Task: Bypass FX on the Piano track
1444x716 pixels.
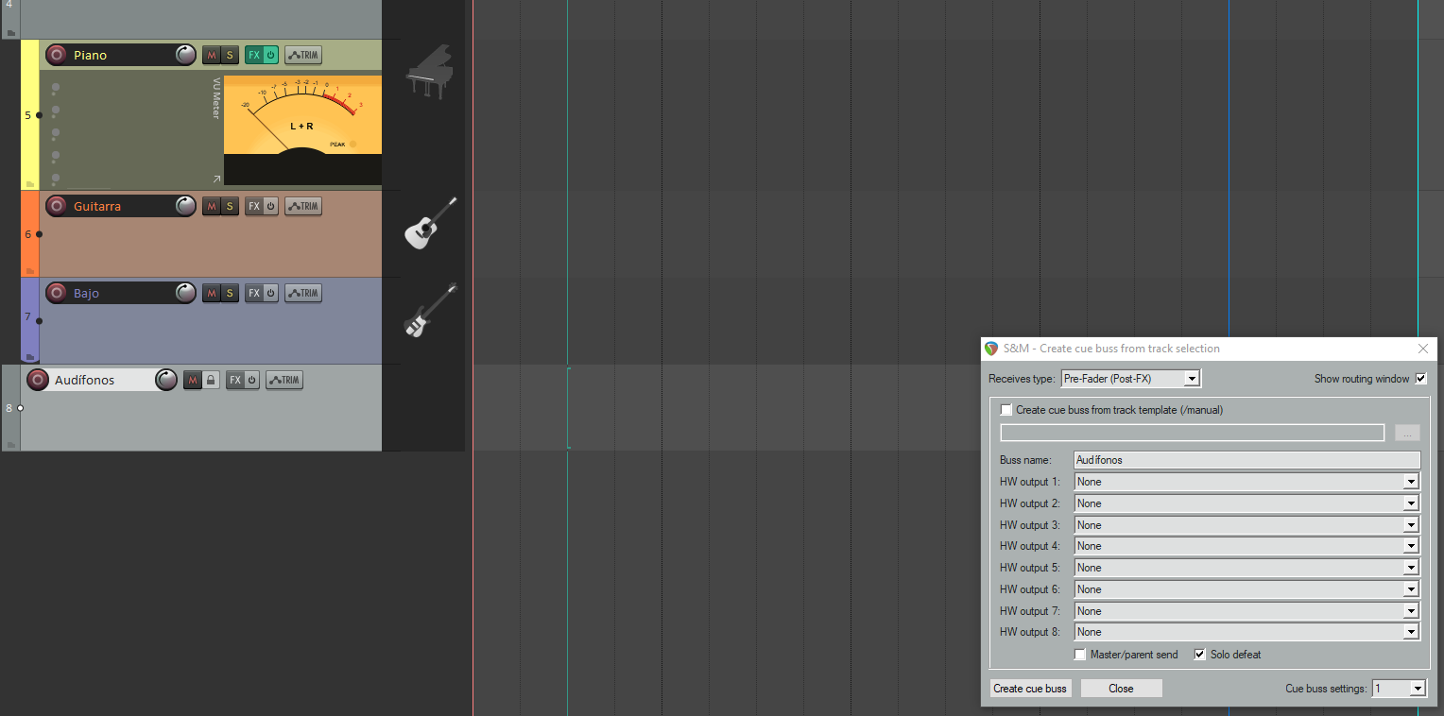Action: click(271, 55)
